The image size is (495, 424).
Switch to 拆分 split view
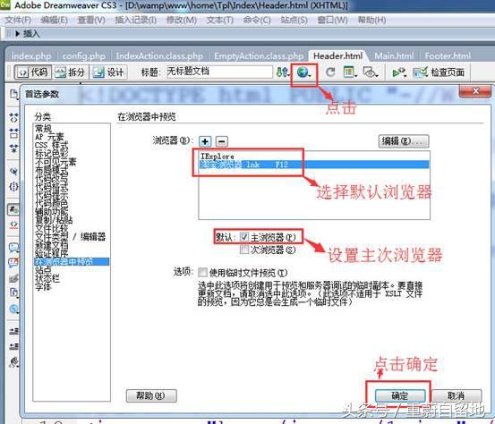pyautogui.click(x=70, y=72)
